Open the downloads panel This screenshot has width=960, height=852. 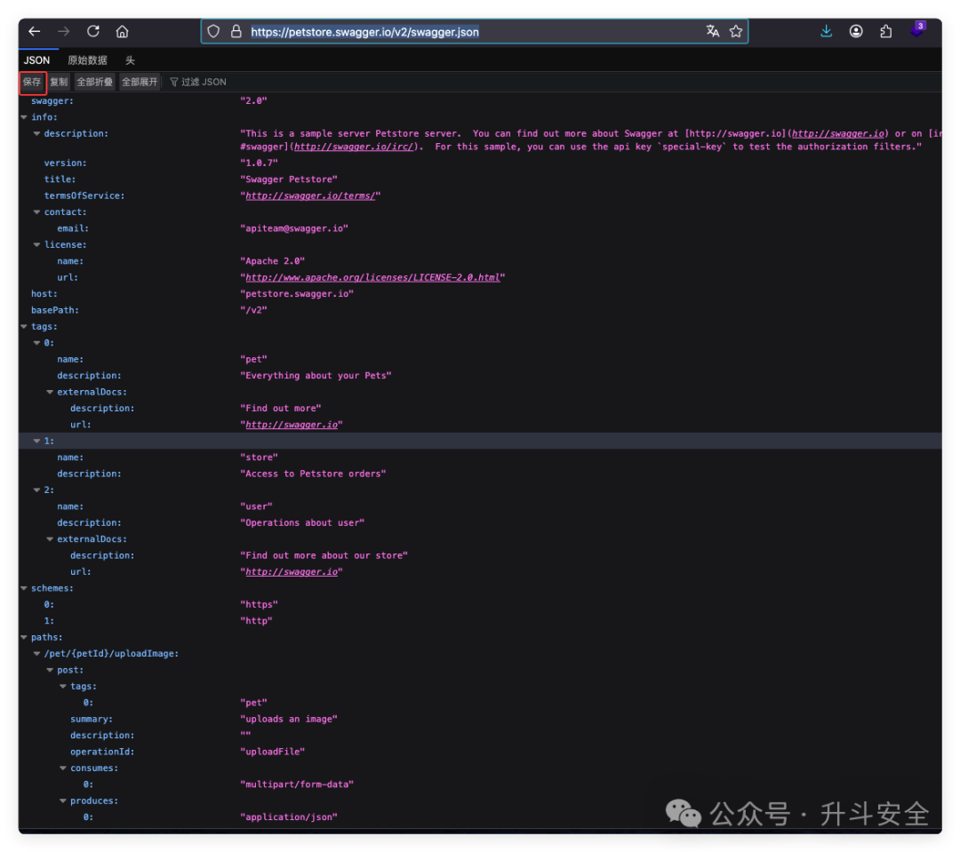(x=827, y=31)
